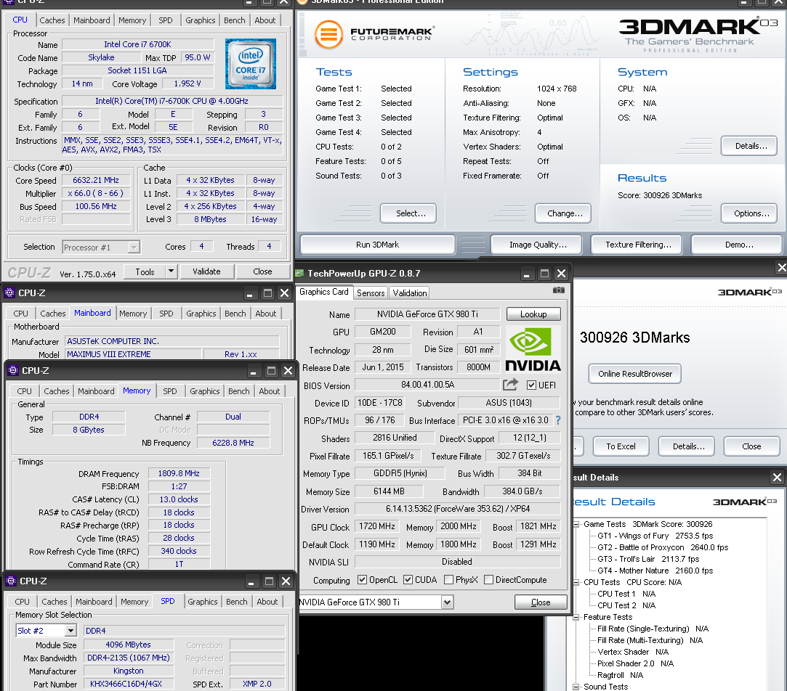Click the Driver Version field in GPU-Z

tap(457, 509)
